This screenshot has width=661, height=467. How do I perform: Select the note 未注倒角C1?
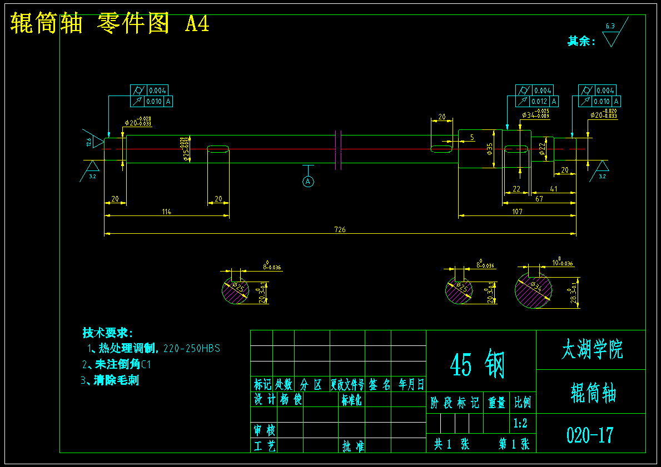(x=116, y=364)
